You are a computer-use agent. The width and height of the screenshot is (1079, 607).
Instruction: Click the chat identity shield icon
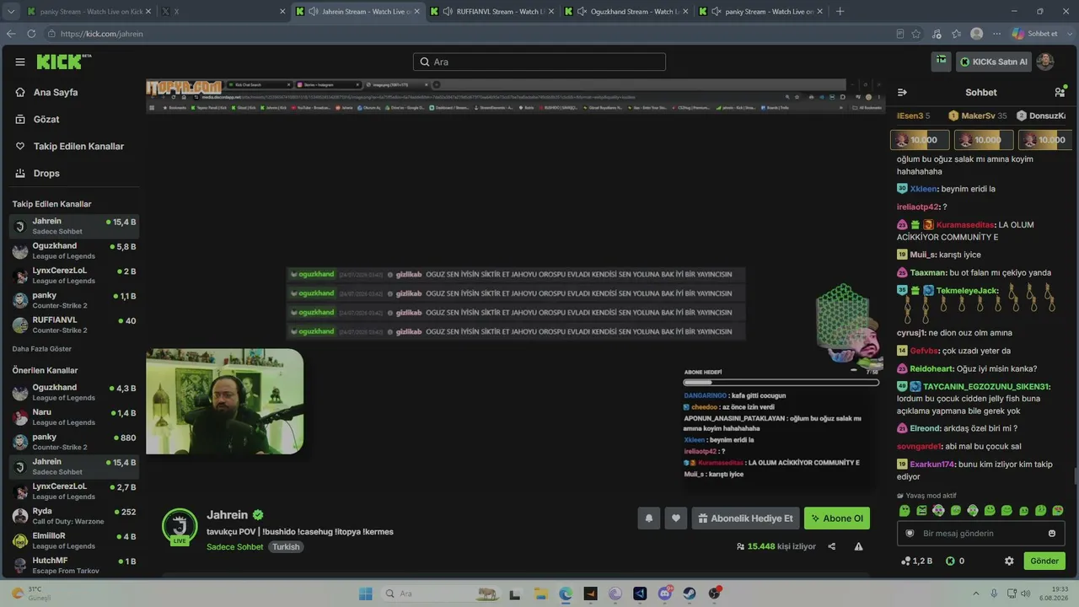(910, 533)
